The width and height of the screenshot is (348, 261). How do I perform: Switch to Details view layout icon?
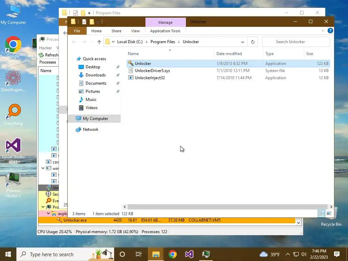(x=321, y=213)
